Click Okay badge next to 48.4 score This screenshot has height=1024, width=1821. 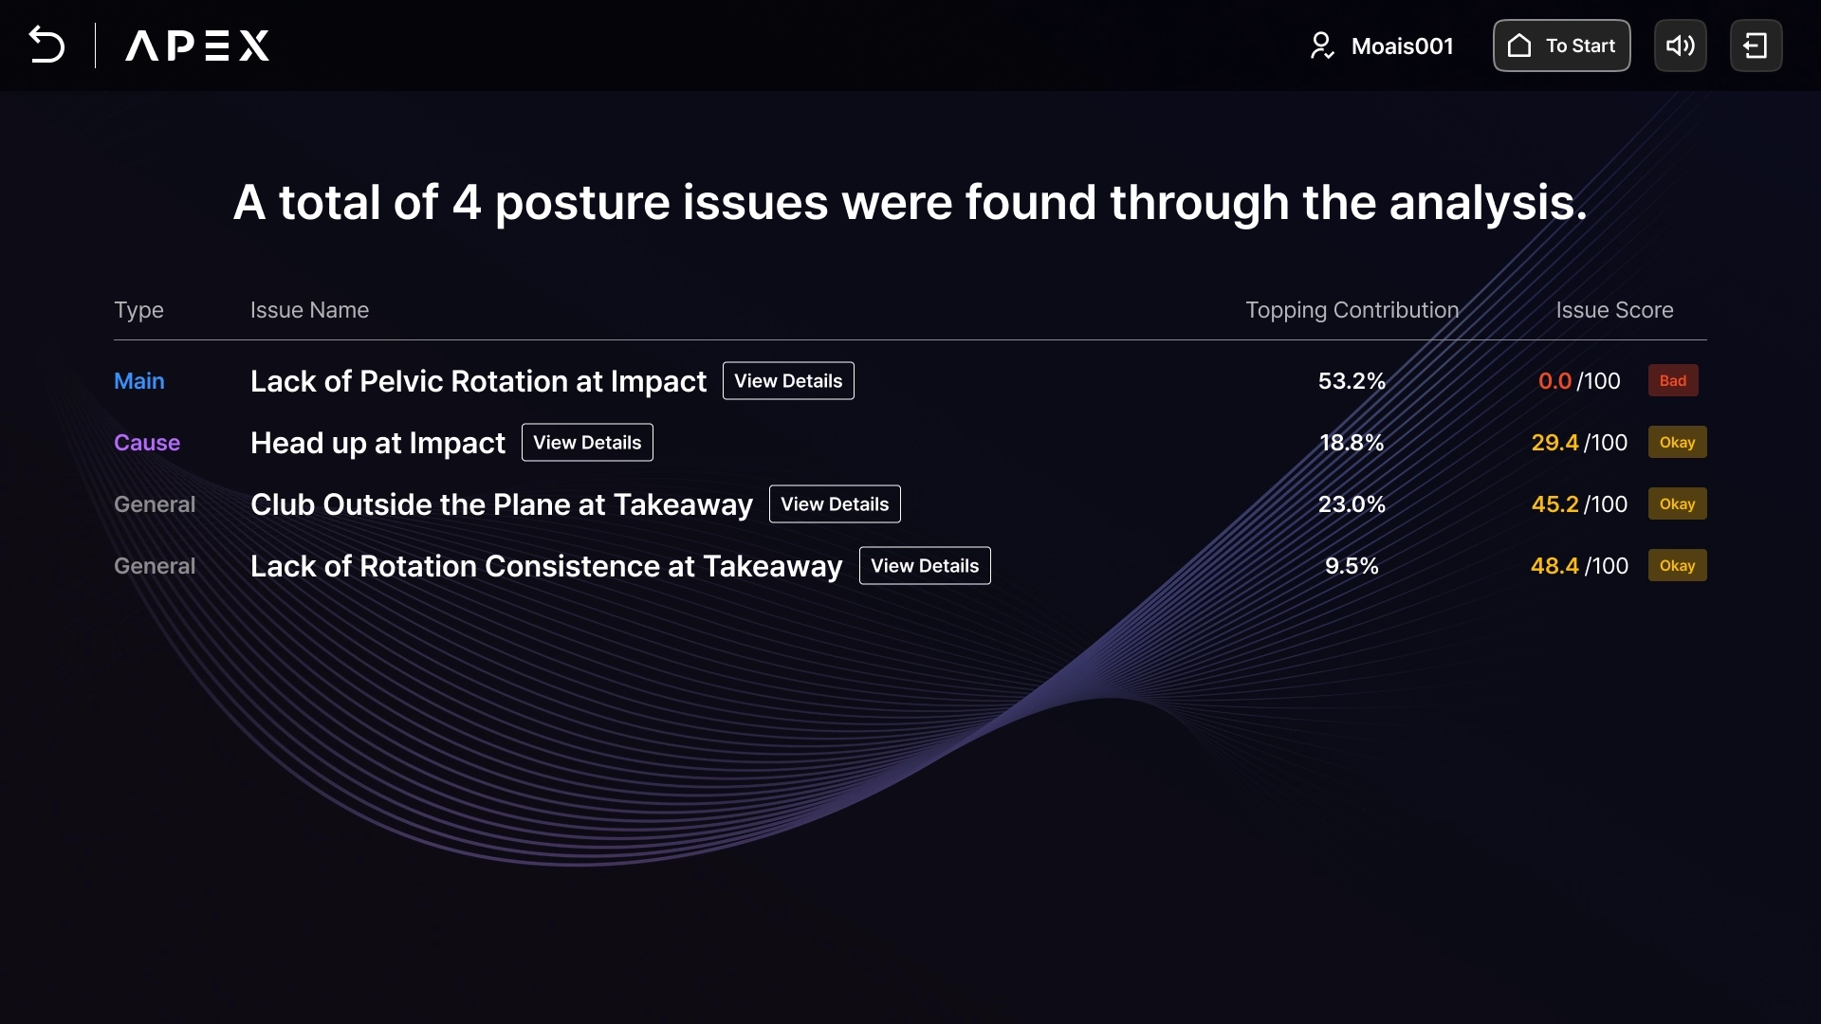(1676, 566)
